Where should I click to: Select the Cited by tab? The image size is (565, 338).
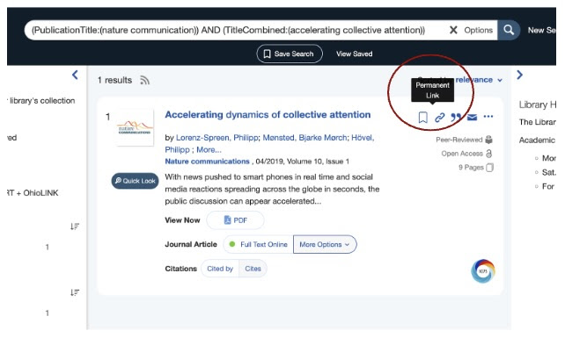pos(220,269)
